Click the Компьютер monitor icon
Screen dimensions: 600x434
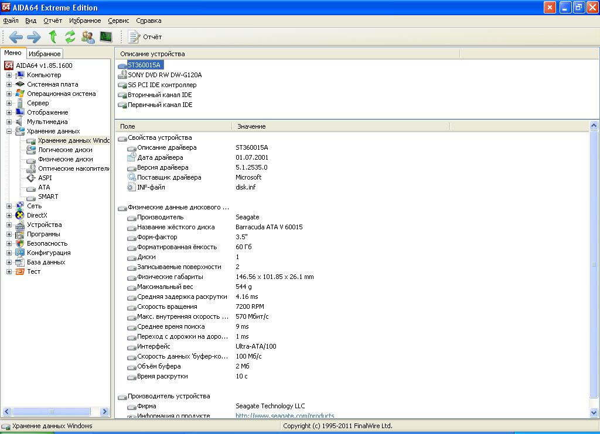(20, 75)
